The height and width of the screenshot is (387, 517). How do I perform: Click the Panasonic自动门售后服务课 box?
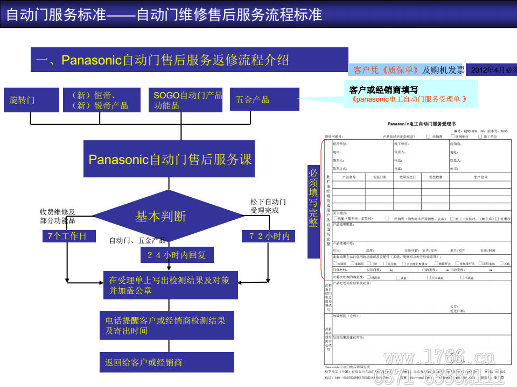(x=170, y=159)
